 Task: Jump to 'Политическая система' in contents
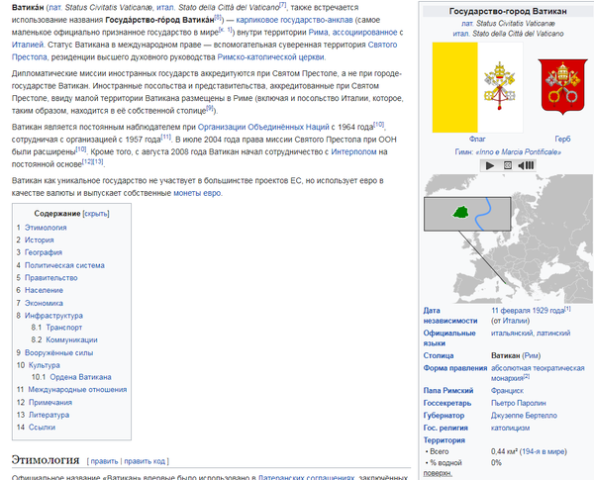(64, 265)
